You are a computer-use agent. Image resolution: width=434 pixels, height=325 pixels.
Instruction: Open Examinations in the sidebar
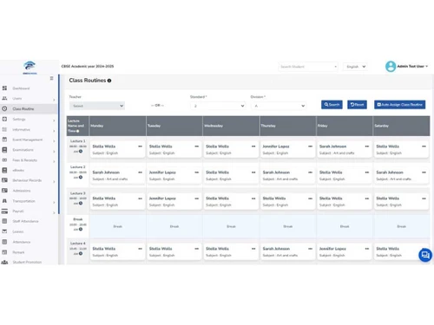[x=23, y=150]
